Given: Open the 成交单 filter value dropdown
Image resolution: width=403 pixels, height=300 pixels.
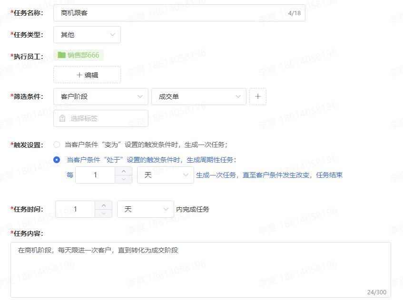Looking at the screenshot, I should pos(199,97).
